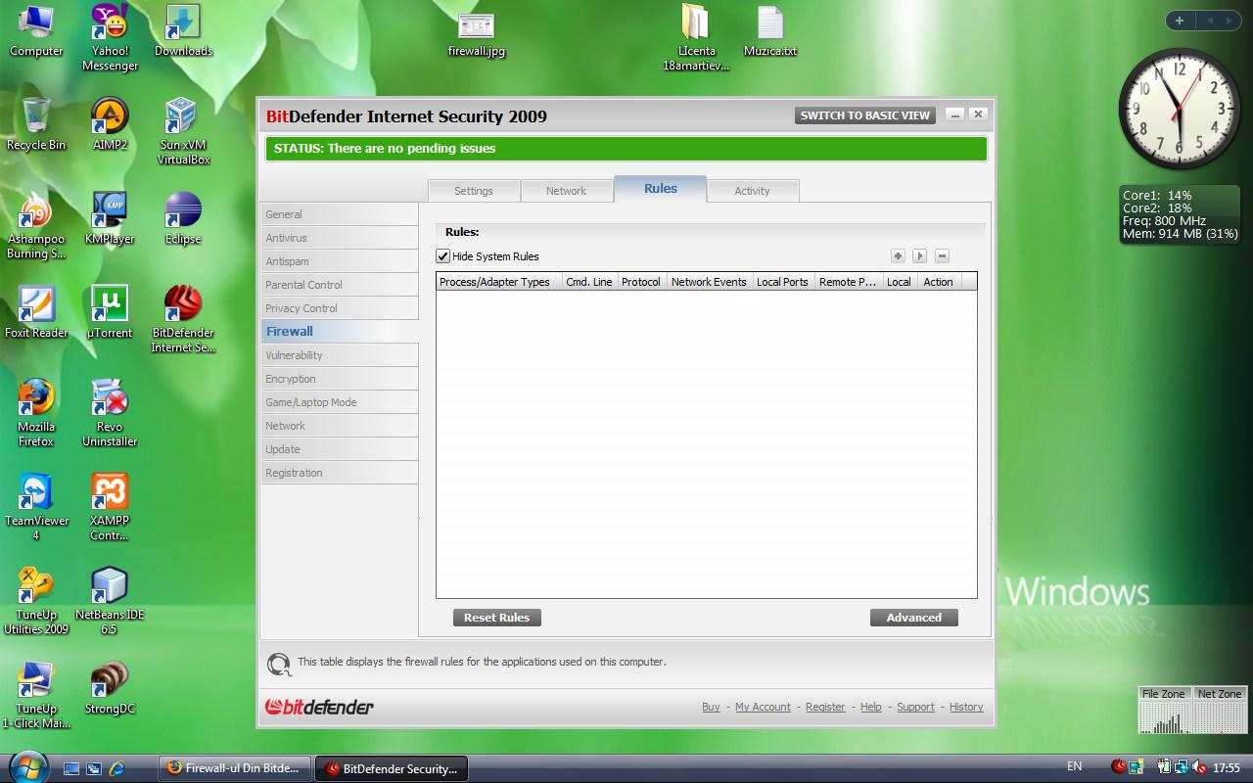Click the Protocol column header
Screen dimensions: 1253x783
pyautogui.click(x=641, y=282)
